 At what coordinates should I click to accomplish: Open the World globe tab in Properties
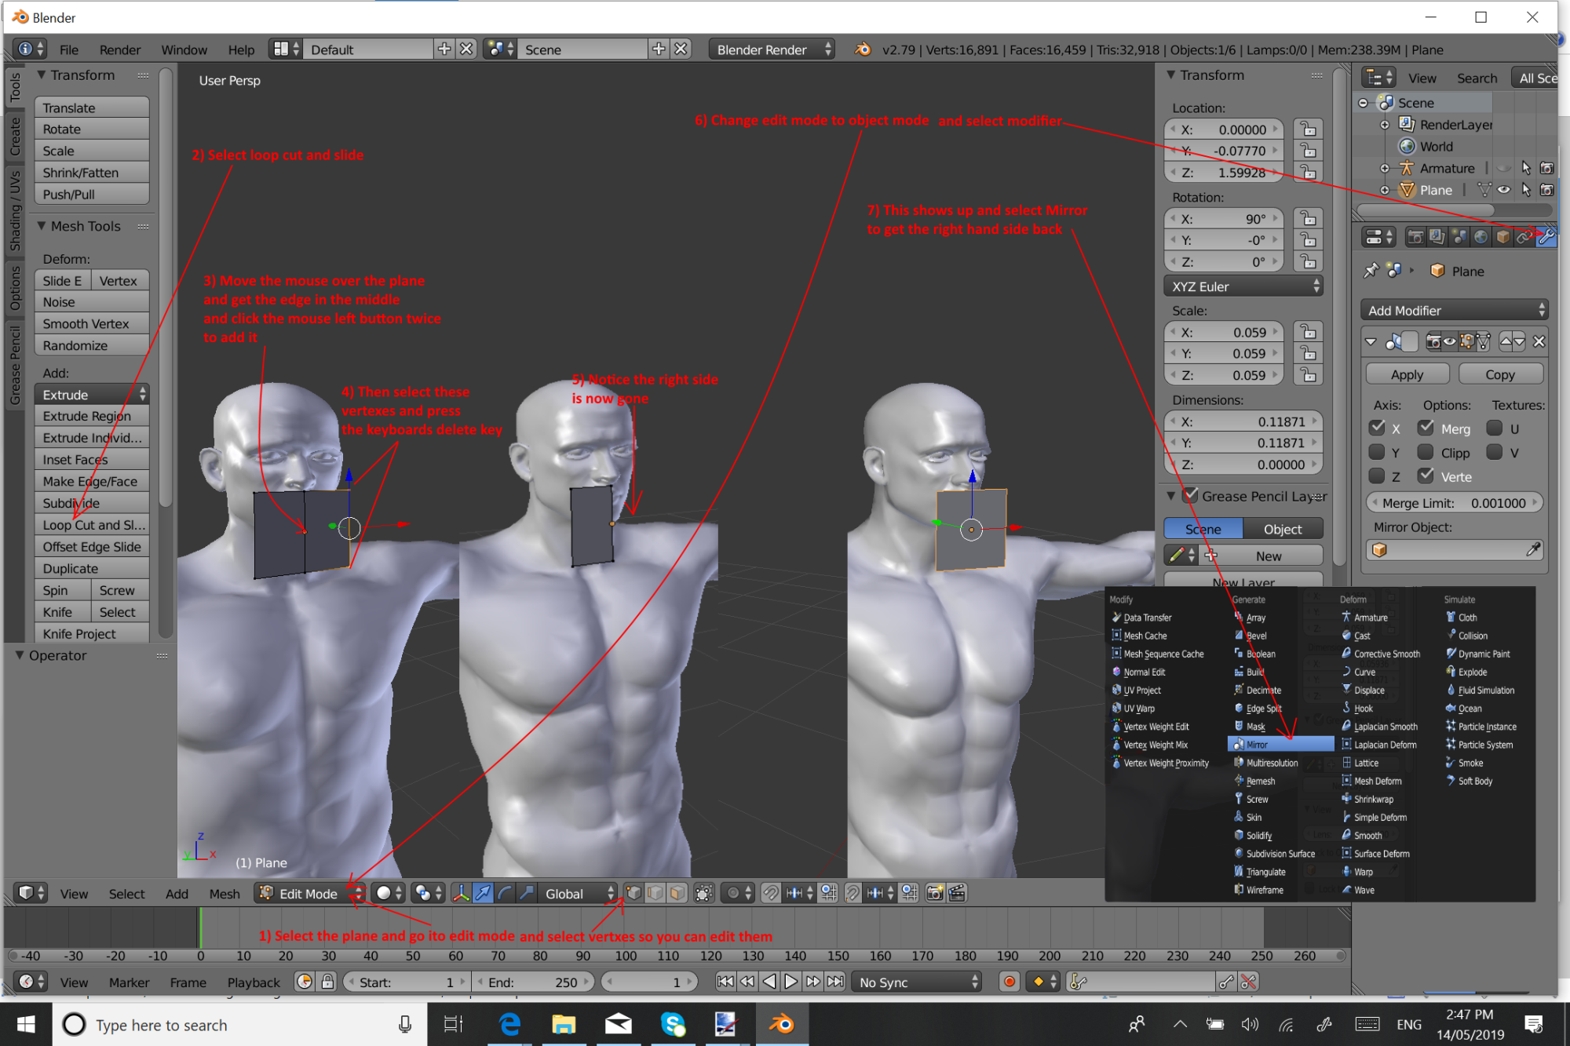click(x=1481, y=236)
